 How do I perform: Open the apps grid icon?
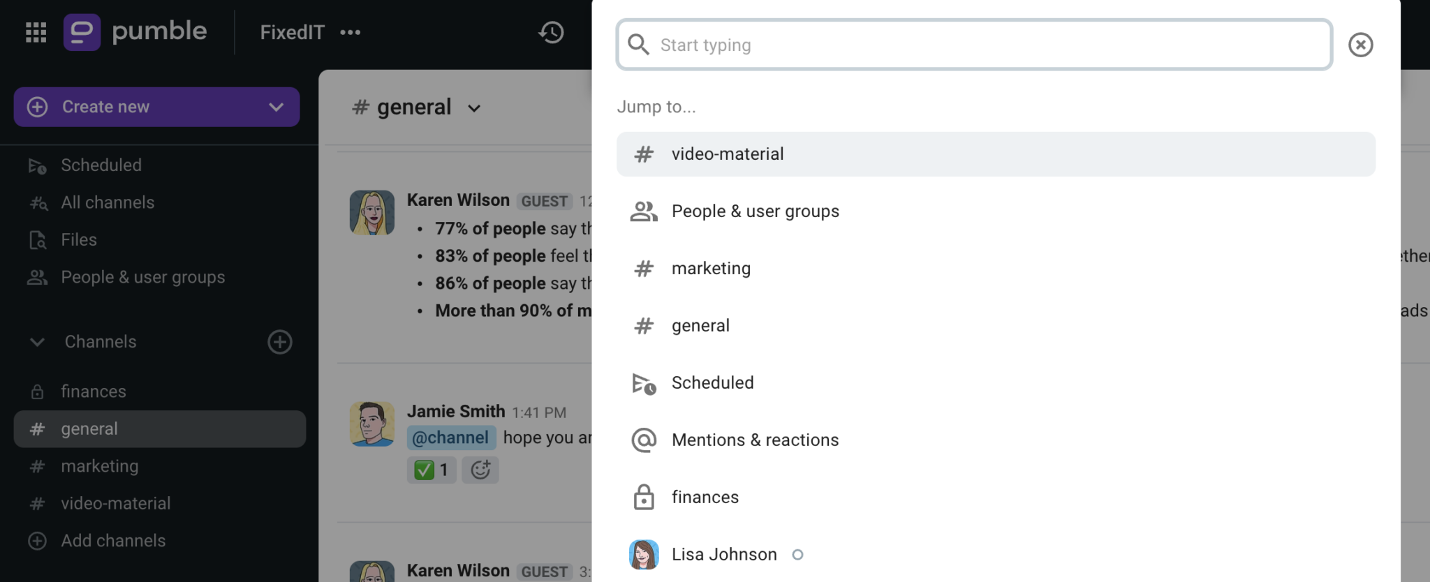(36, 32)
